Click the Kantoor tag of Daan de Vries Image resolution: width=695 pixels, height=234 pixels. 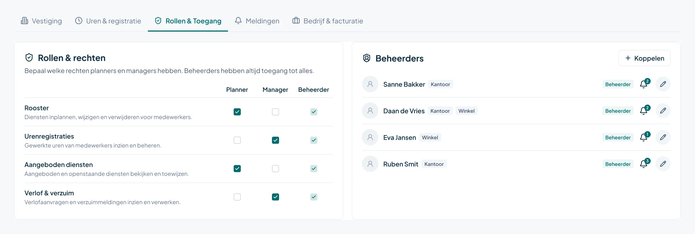point(440,111)
